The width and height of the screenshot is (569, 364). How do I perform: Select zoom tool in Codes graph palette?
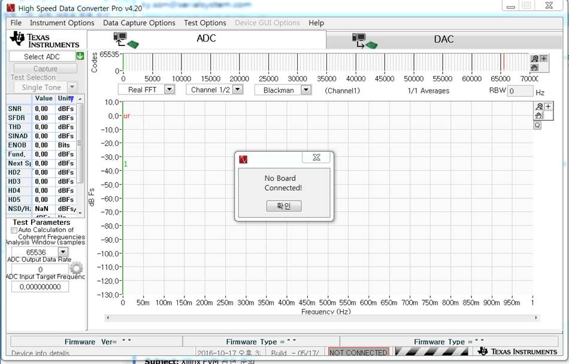coord(534,59)
